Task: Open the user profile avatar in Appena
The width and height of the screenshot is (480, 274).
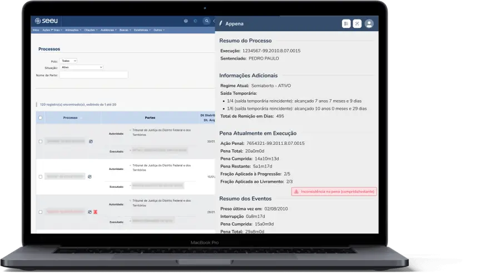Action: 369,23
